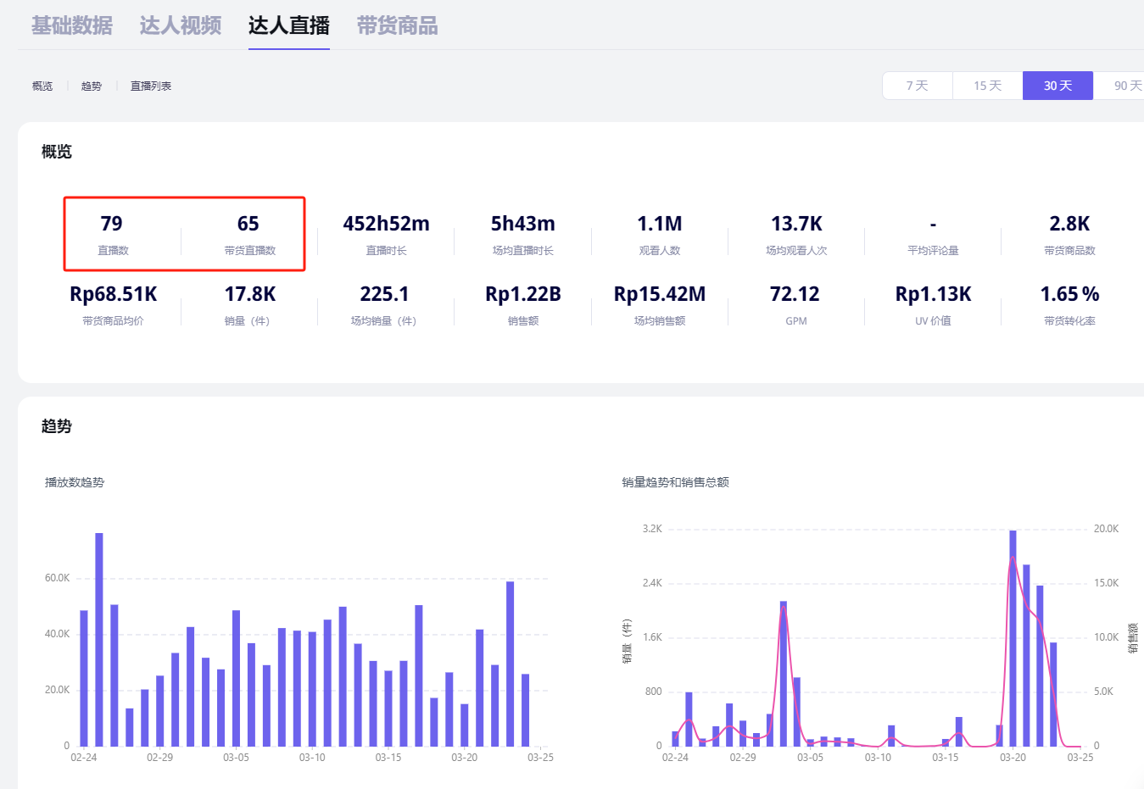Jump to the 概览 section link
Viewport: 1144px width, 789px height.
42,86
